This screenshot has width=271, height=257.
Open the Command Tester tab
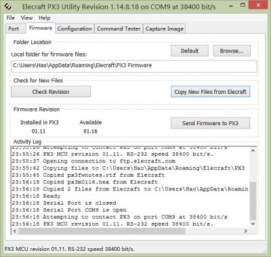pyautogui.click(x=119, y=29)
